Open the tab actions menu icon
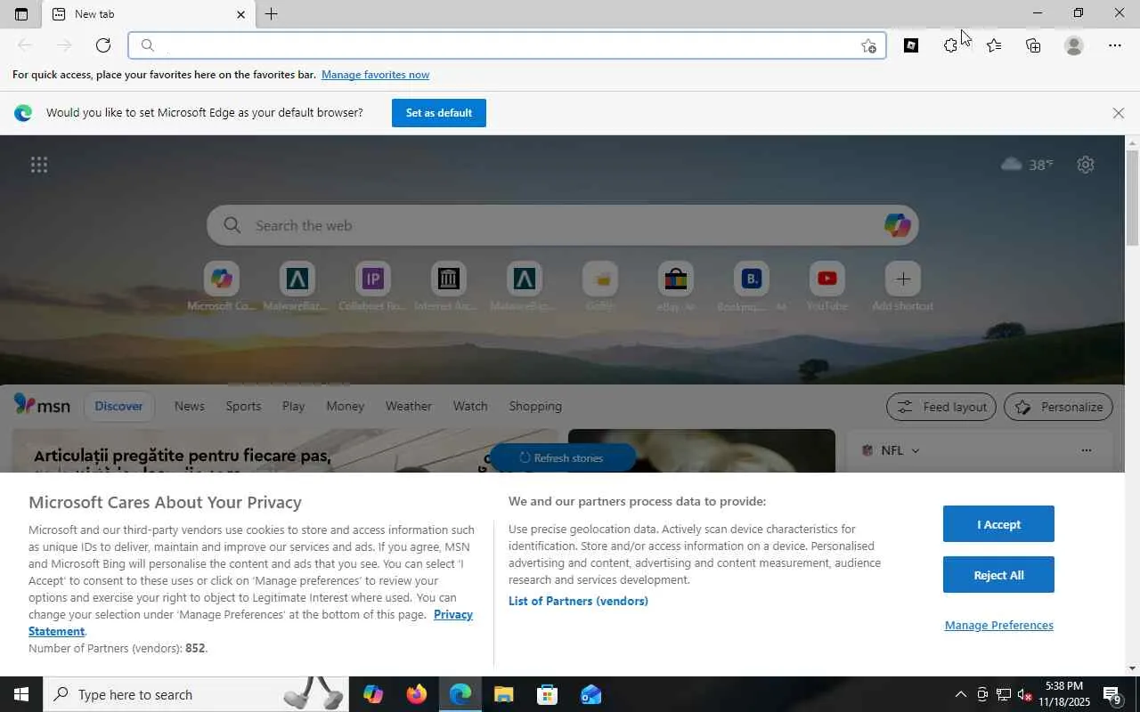Viewport: 1140px width, 712px height. coord(21,14)
